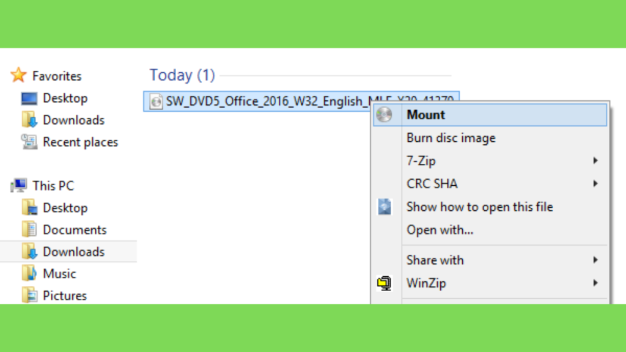
Task: Click the This PC computer icon
Action: click(18, 186)
